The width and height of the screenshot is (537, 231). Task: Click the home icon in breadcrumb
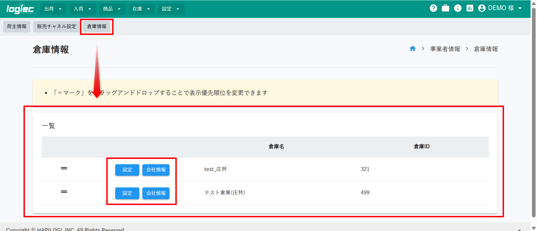413,49
